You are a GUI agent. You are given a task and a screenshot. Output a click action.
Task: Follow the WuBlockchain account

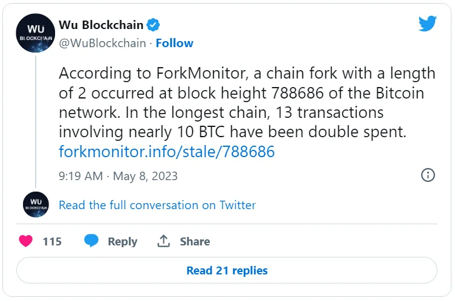(175, 43)
